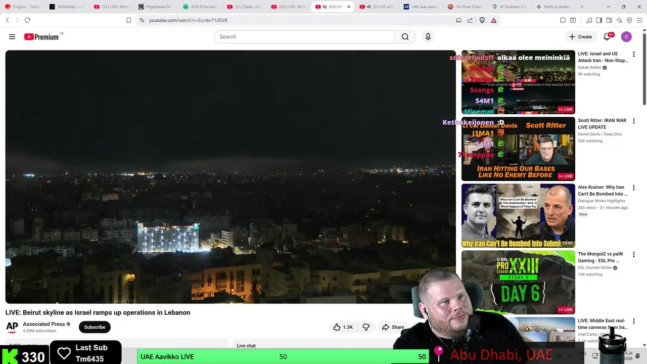Click the URL address bar

tap(298, 20)
